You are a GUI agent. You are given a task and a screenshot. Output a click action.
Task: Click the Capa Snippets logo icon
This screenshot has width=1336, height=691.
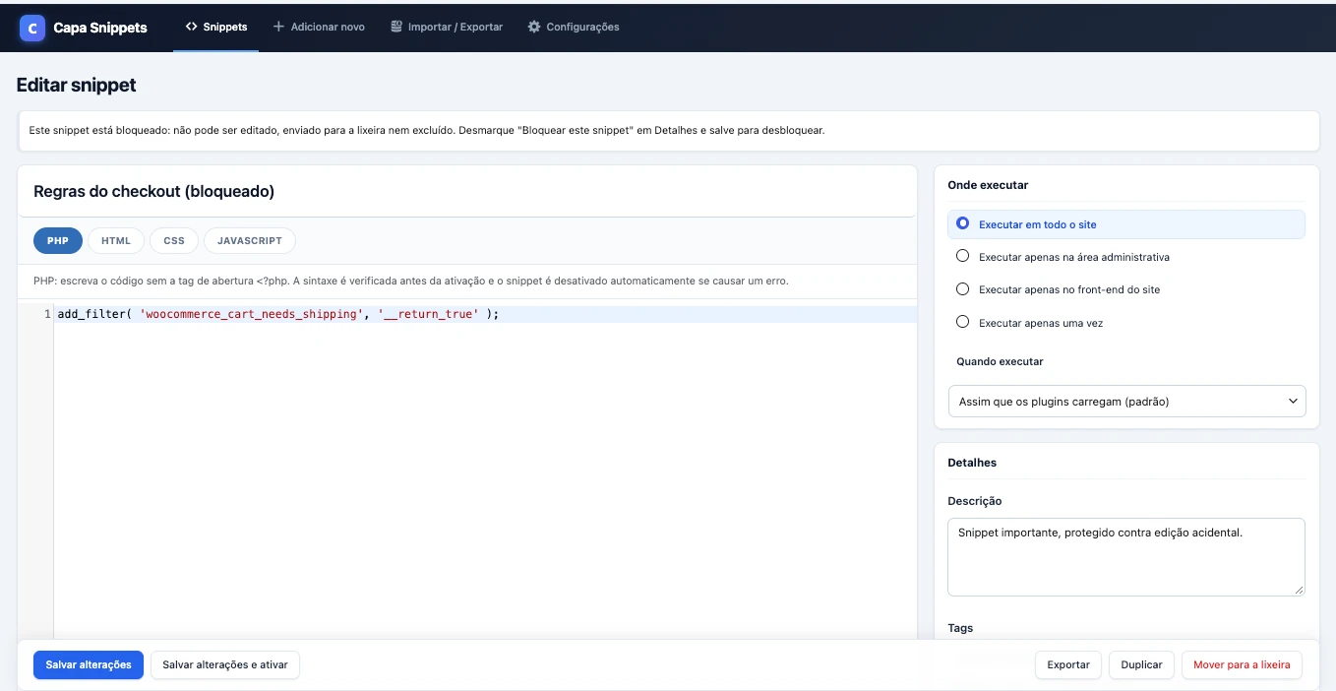tap(32, 29)
